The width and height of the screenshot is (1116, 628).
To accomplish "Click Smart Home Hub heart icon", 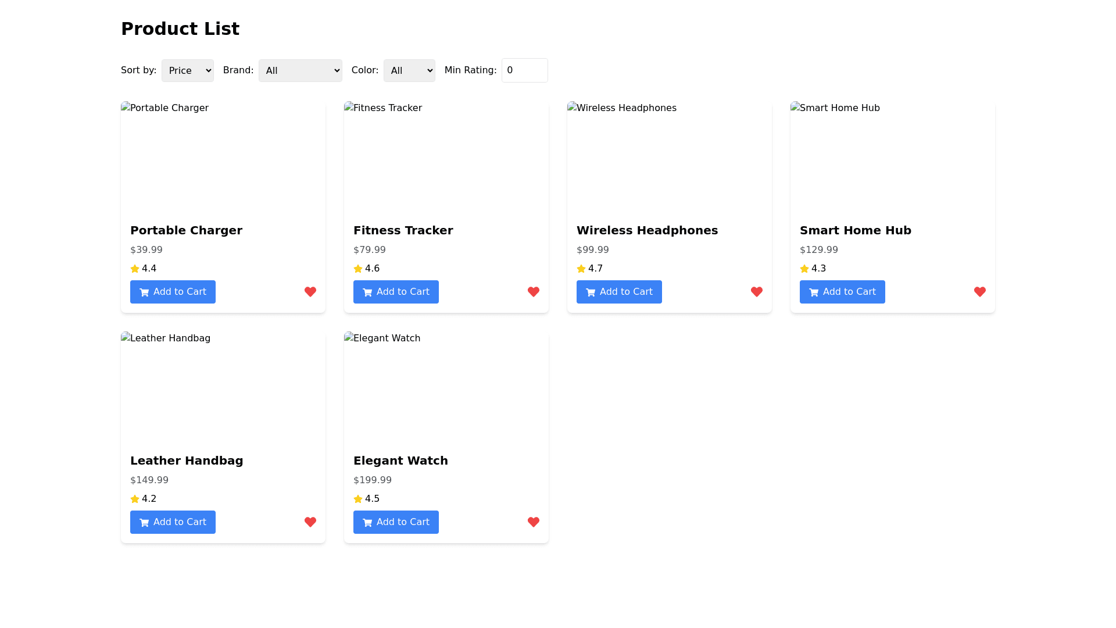I will pos(980,292).
